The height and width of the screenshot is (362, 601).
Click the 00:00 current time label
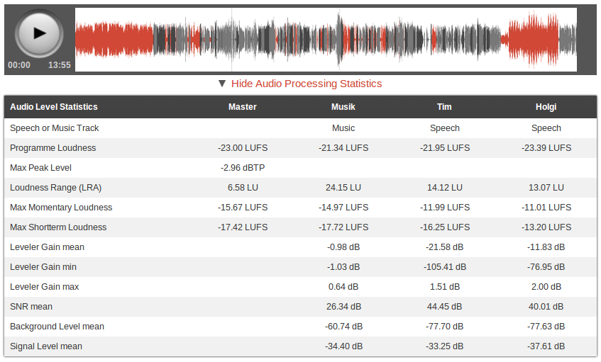pyautogui.click(x=19, y=65)
